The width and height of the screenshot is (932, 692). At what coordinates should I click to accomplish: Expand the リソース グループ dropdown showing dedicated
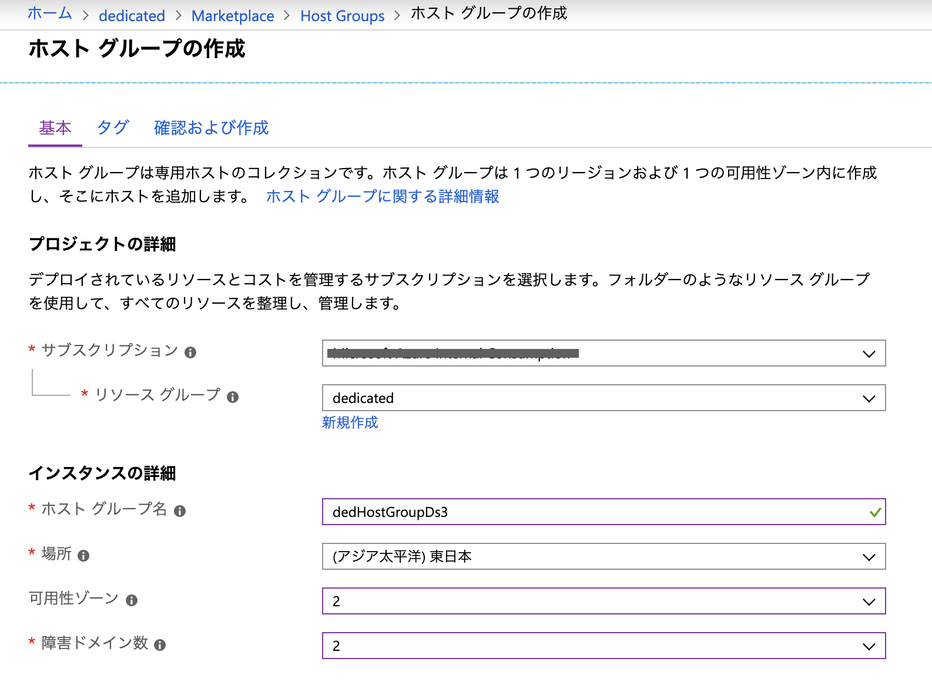603,398
